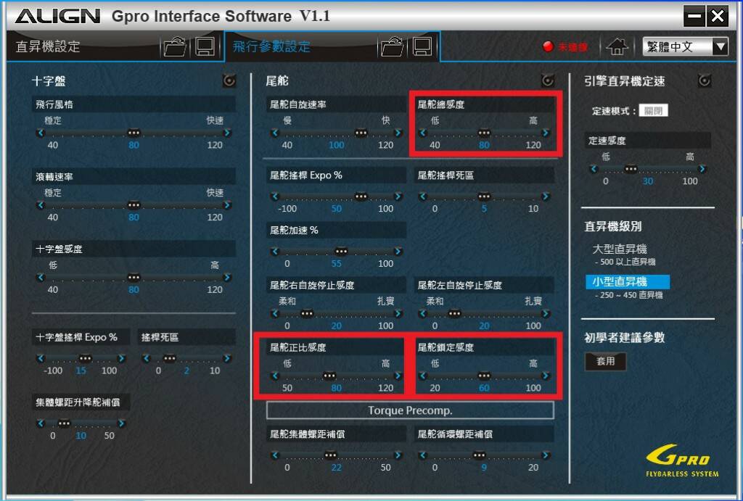The height and width of the screenshot is (501, 743).
Task: Click 尾舵鎖定感度 slider handle
Action: pyautogui.click(x=484, y=376)
